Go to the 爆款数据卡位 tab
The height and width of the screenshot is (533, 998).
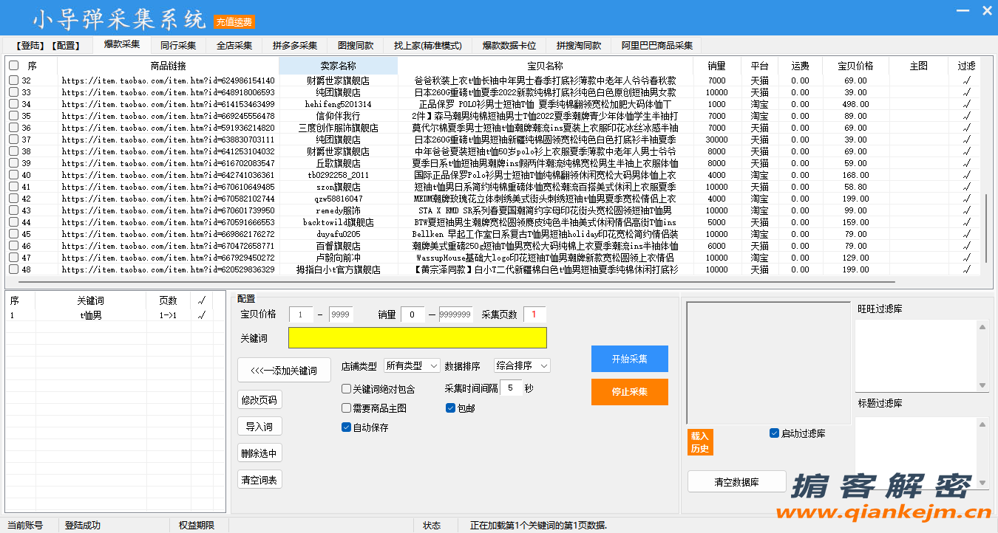click(509, 45)
